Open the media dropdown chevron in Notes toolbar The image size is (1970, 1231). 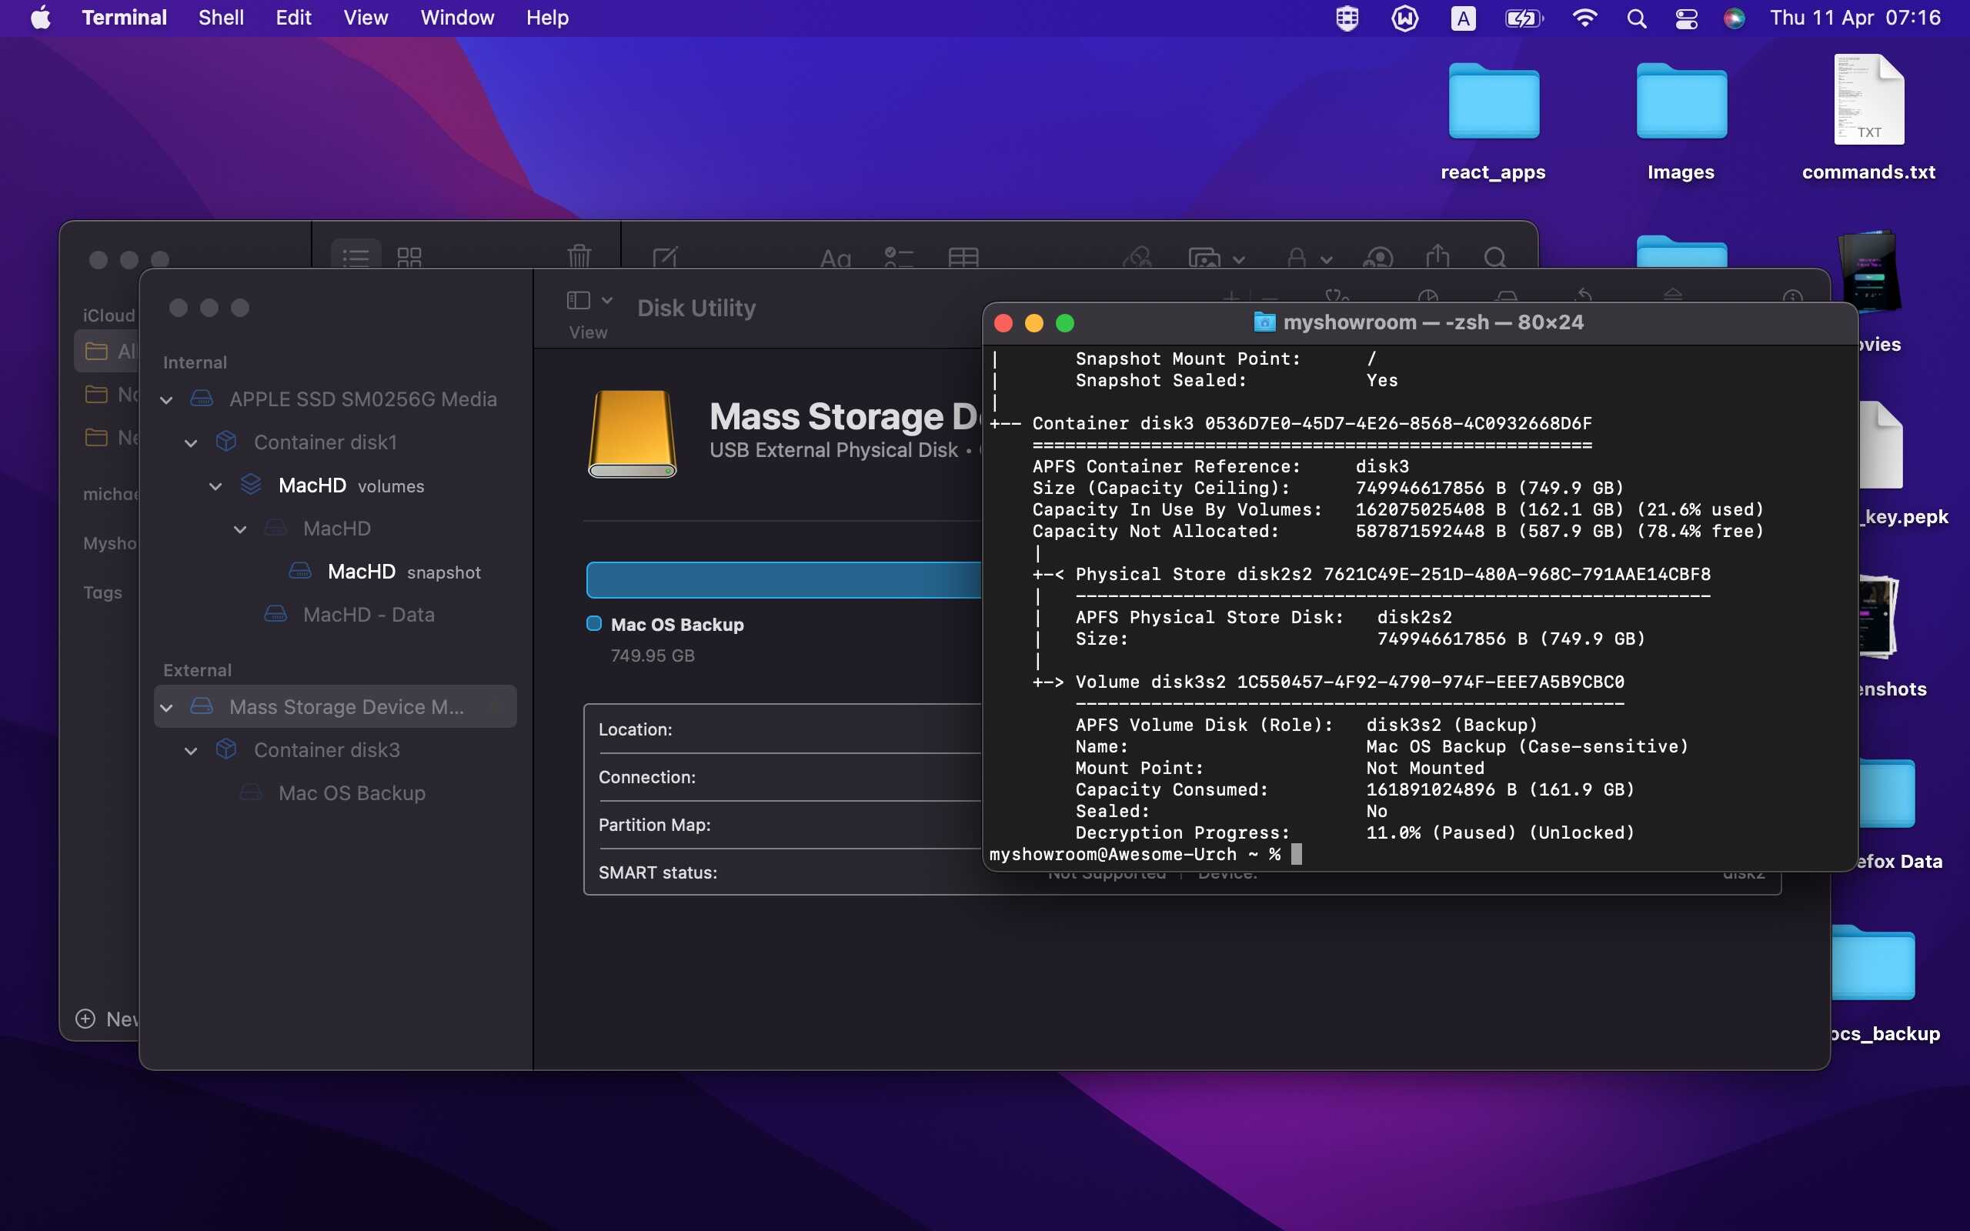tap(1238, 260)
